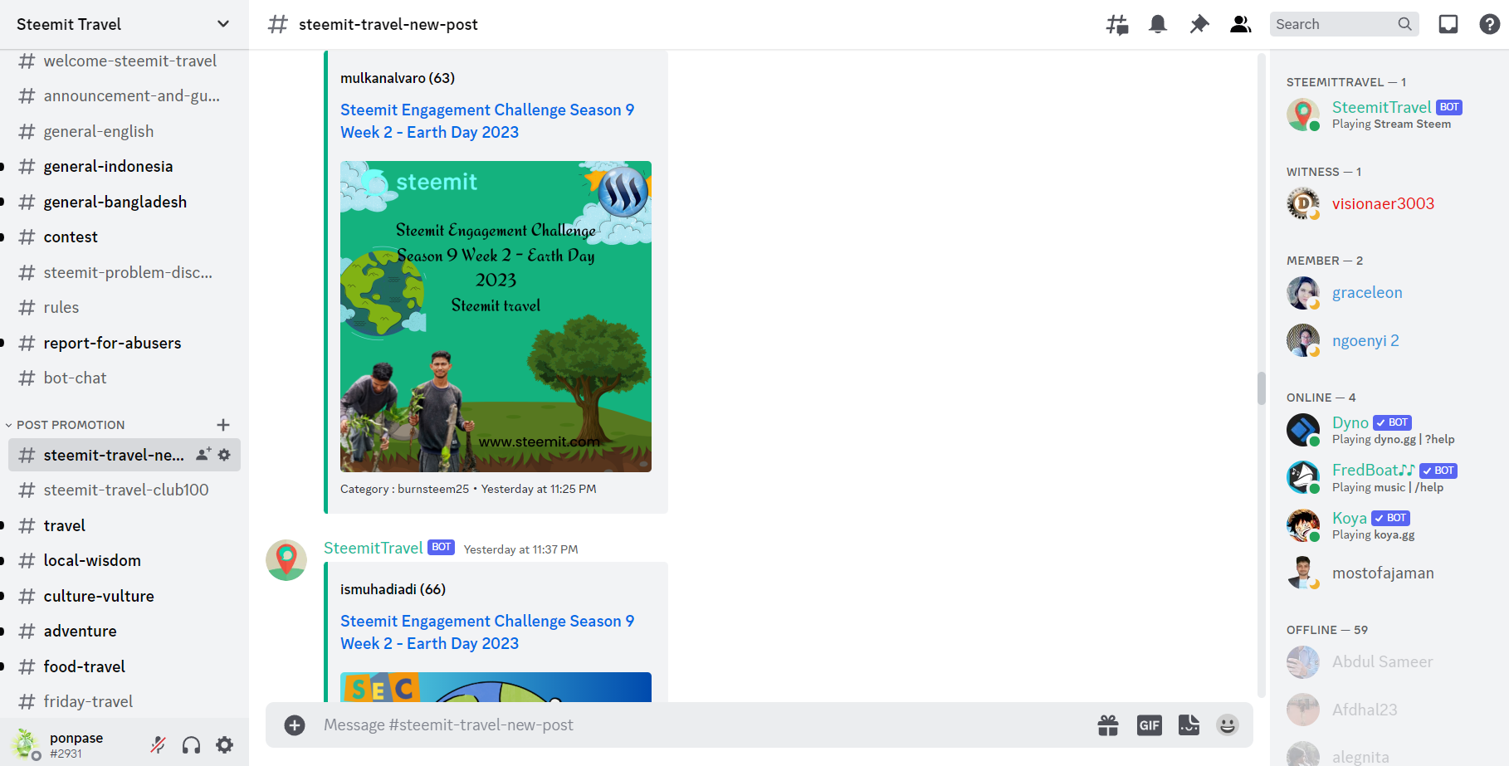This screenshot has height=766, width=1509.
Task: Open the inbox icon
Action: (1448, 24)
